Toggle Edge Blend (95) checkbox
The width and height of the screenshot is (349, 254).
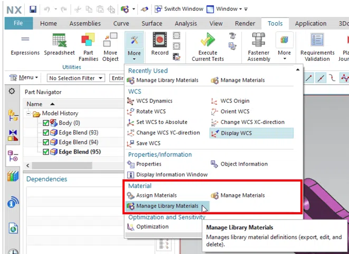pos(46,152)
